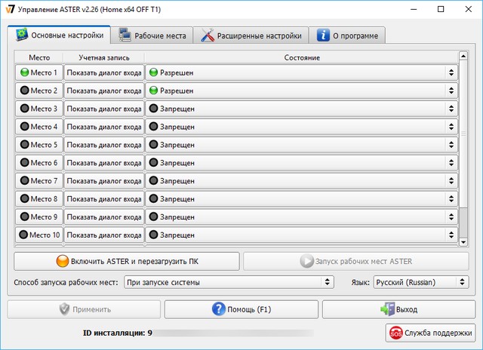Click the Учетная запись column header
This screenshot has height=350, width=483.
104,57
